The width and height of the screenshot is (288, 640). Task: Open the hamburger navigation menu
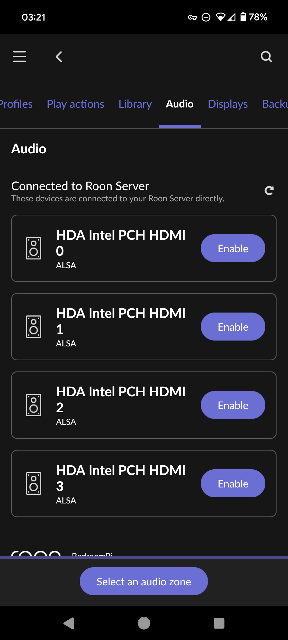tap(19, 57)
